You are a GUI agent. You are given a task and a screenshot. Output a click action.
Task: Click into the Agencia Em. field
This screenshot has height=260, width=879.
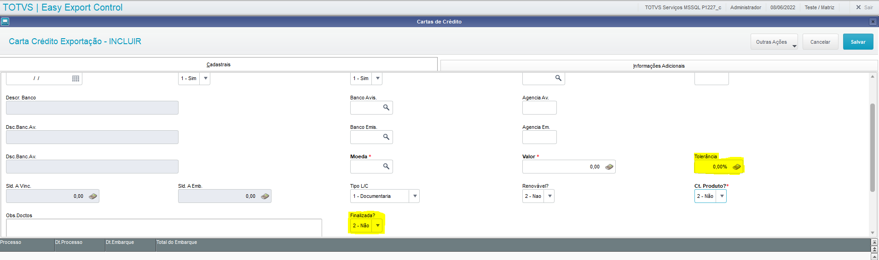pyautogui.click(x=539, y=137)
